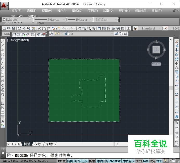180x163 pixels.
Task: Click the Plot (print) icon
Action: (x=19, y=28)
